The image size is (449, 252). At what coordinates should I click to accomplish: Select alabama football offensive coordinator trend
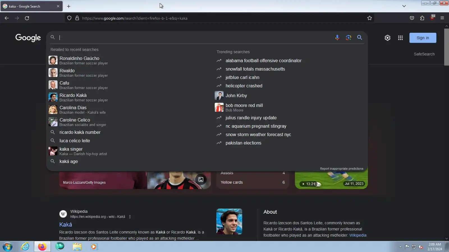click(289, 60)
